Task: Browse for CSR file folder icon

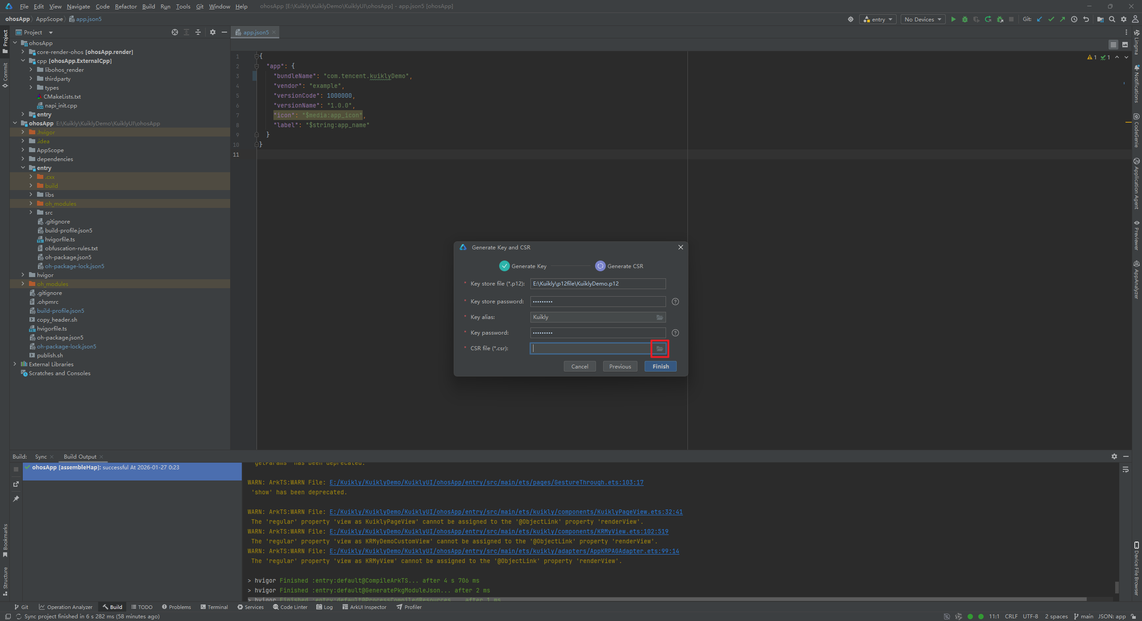Action: click(659, 348)
